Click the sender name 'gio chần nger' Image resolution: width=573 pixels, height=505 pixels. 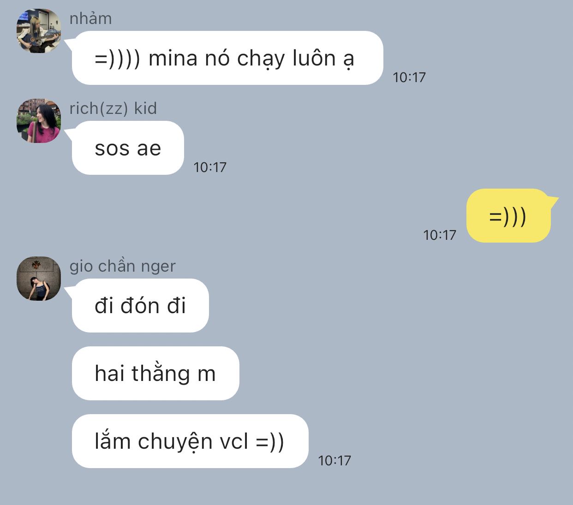click(123, 266)
